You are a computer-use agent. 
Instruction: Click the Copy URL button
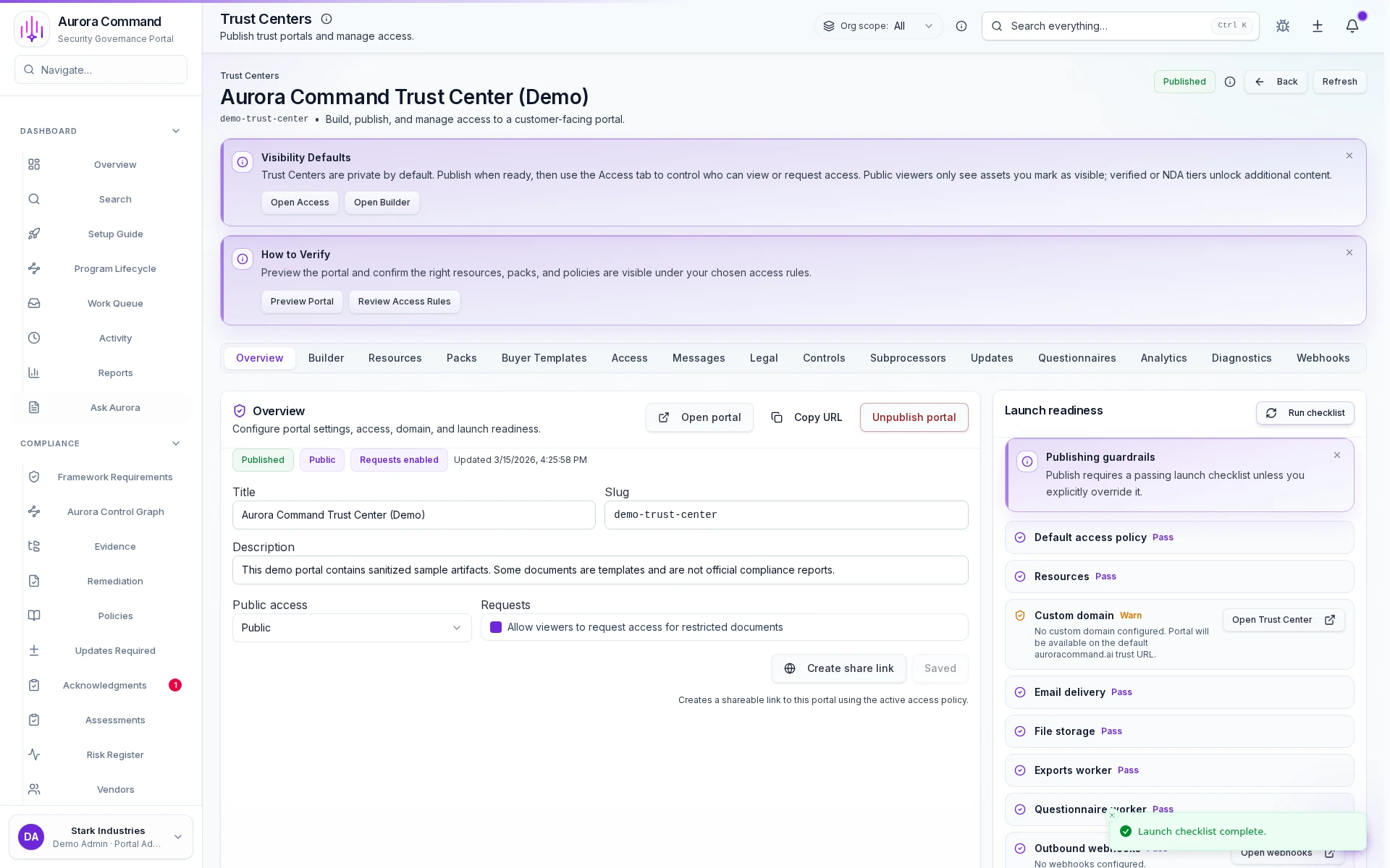click(806, 417)
